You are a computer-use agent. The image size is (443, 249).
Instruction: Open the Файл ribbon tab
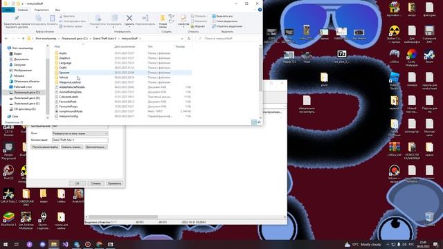(x=8, y=10)
